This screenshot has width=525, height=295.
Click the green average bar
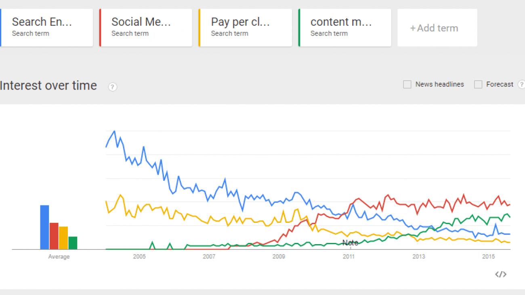click(x=73, y=243)
